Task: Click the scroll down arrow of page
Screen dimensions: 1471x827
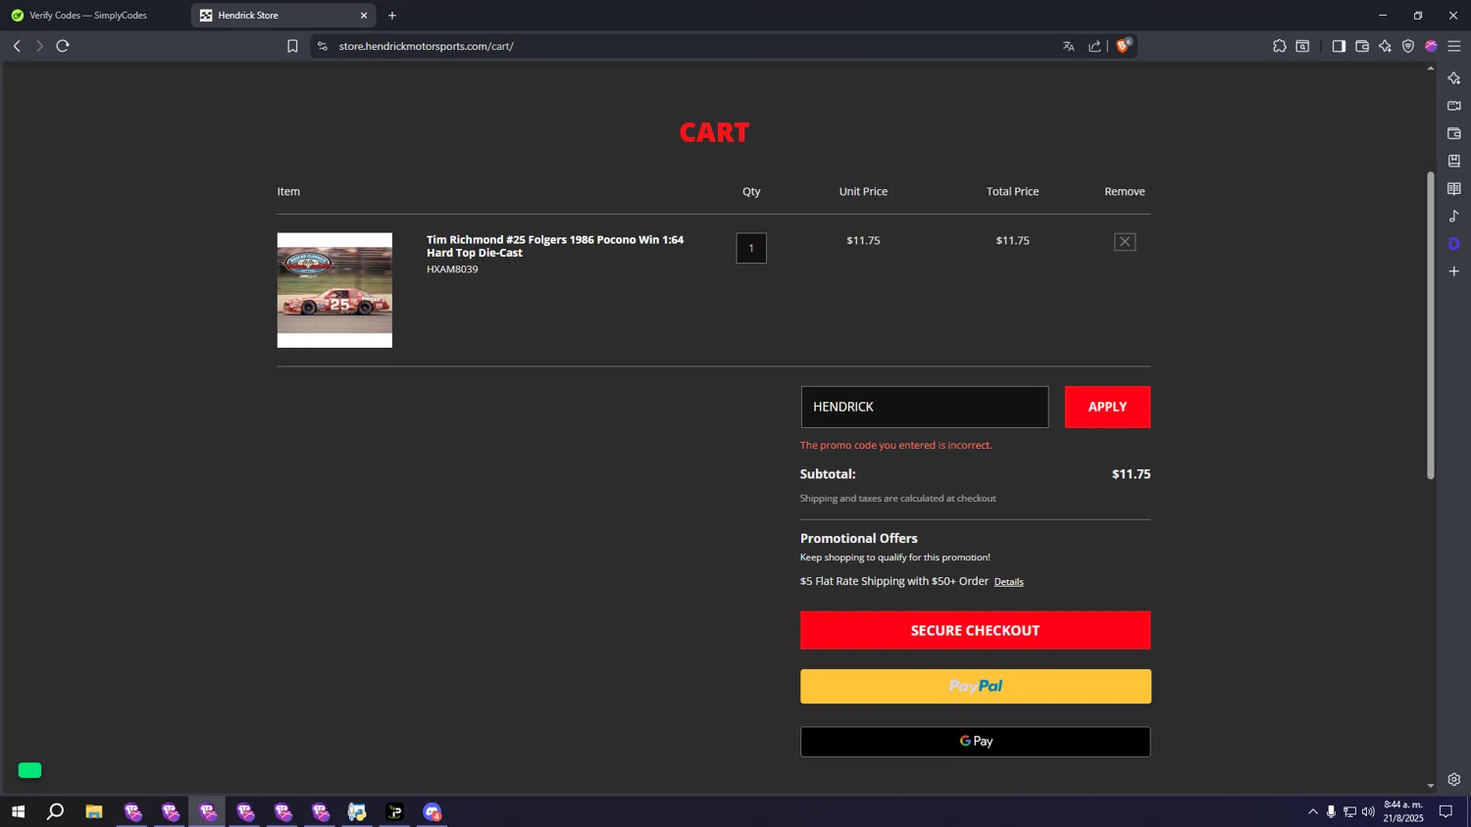Action: (1431, 785)
